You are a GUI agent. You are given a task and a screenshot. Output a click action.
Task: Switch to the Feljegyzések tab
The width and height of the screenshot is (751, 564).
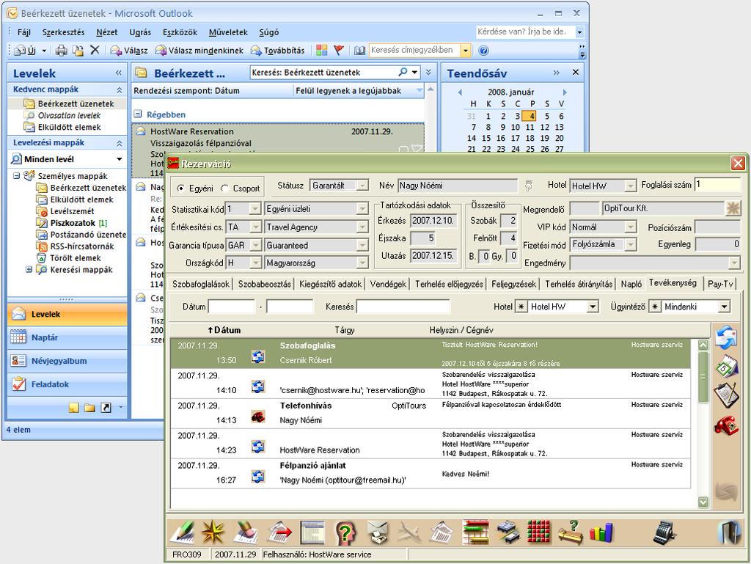pos(513,284)
